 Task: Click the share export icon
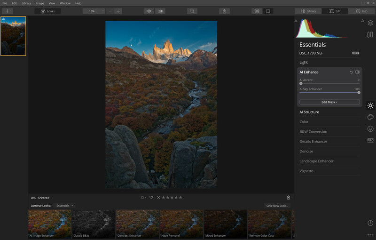pos(225,11)
